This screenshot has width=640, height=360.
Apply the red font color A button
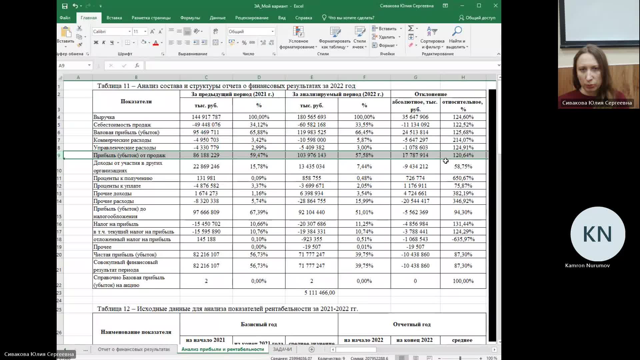click(156, 43)
